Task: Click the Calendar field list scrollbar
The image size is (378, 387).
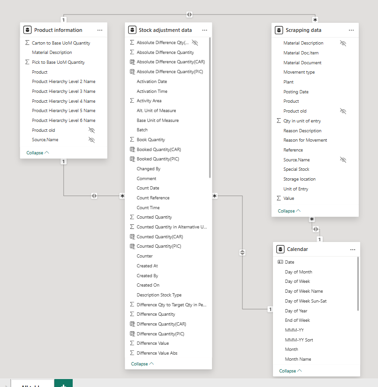Action: (358, 284)
